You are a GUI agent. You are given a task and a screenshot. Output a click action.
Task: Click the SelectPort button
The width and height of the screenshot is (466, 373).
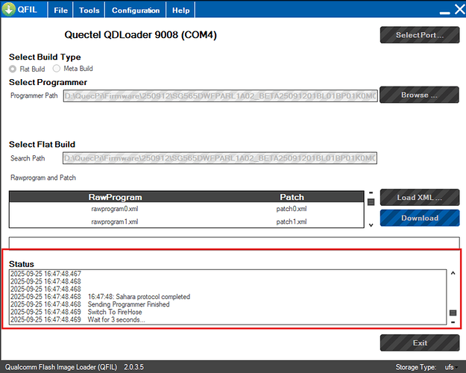[x=420, y=35]
